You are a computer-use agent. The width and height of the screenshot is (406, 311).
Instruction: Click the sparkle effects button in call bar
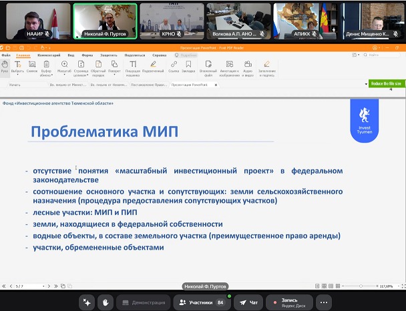86,302
